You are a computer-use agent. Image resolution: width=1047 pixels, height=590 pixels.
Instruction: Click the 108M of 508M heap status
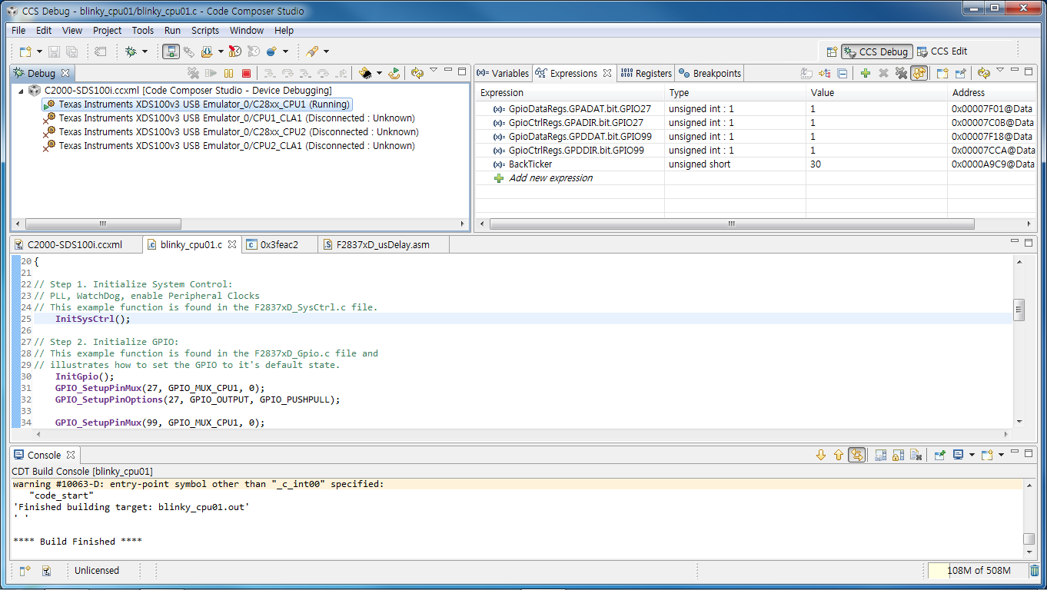pos(977,570)
